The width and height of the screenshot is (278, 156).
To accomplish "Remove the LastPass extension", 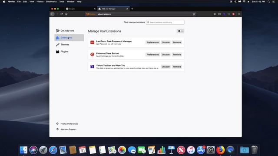I will pos(177,42).
